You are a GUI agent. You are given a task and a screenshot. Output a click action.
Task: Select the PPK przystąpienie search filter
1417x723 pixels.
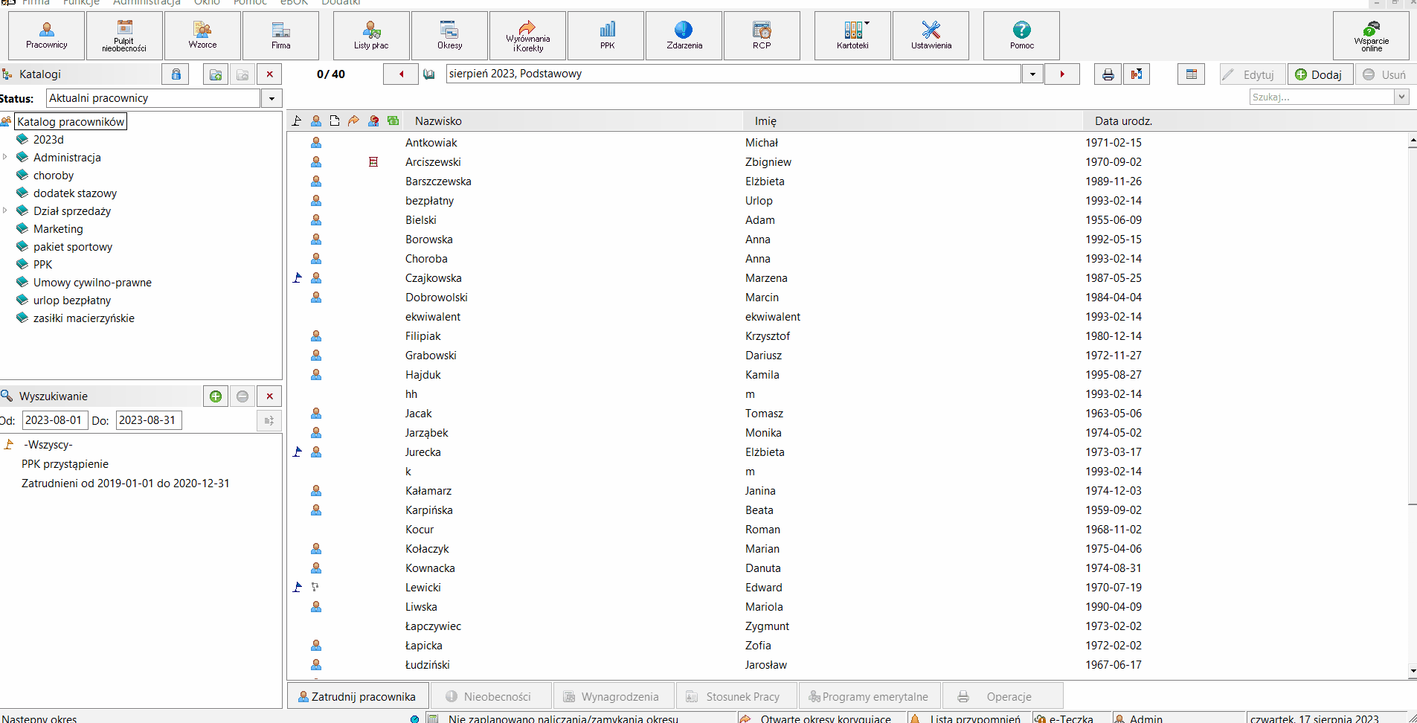65,463
